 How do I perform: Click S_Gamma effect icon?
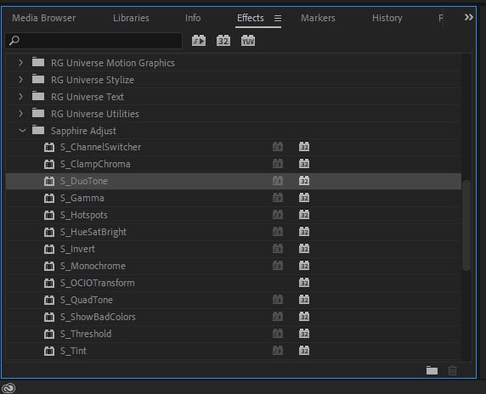coord(49,198)
